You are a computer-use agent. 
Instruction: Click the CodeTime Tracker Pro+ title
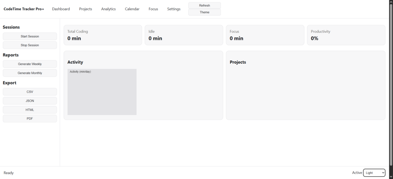point(24,9)
